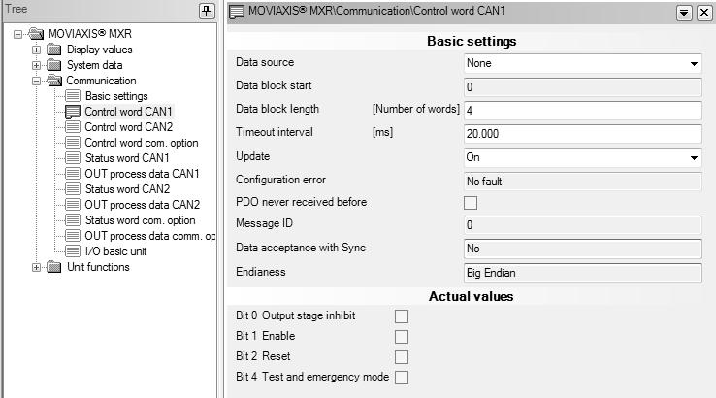Screen dimensions: 716x398
Task: Collapse the Communication node
Action: pyautogui.click(x=36, y=81)
